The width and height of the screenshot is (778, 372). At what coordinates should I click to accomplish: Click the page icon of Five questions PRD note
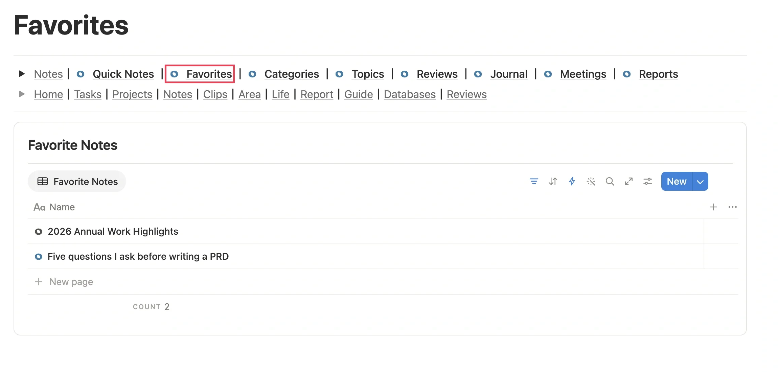click(39, 257)
